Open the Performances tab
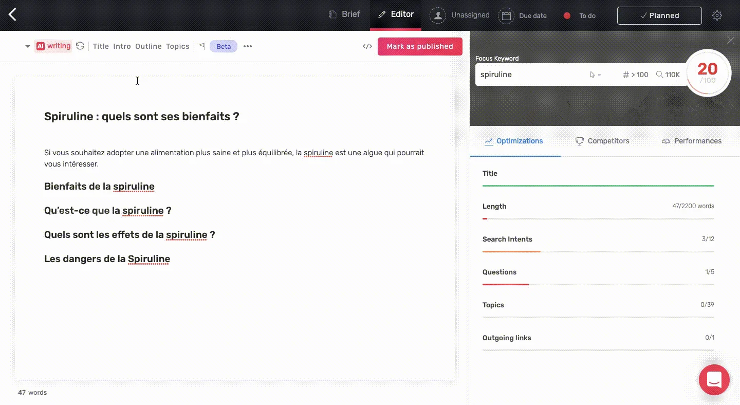740x405 pixels. pos(692,141)
